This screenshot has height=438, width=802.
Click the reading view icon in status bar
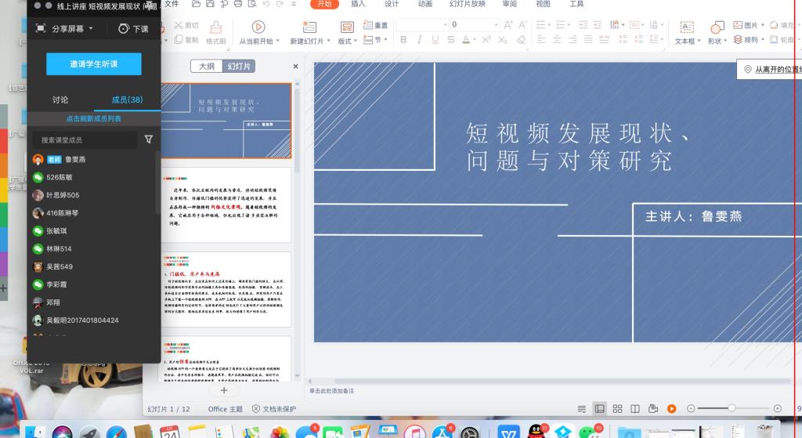point(634,408)
